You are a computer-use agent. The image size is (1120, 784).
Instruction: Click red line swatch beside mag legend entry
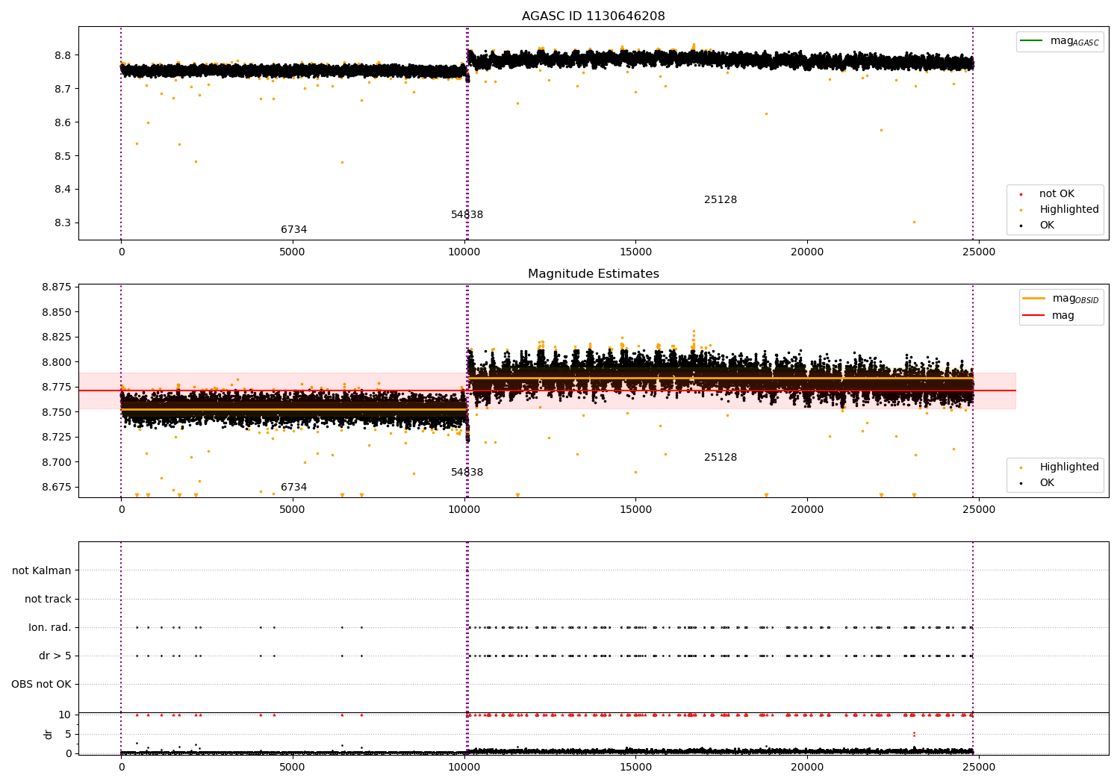(x=1034, y=316)
